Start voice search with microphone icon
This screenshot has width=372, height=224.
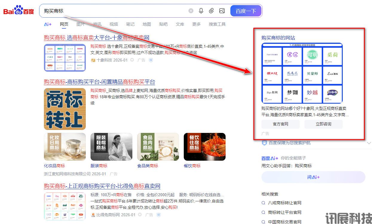[x=201, y=11]
